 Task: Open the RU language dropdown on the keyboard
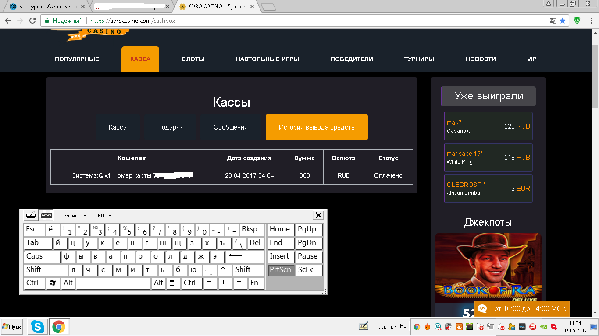pos(104,216)
